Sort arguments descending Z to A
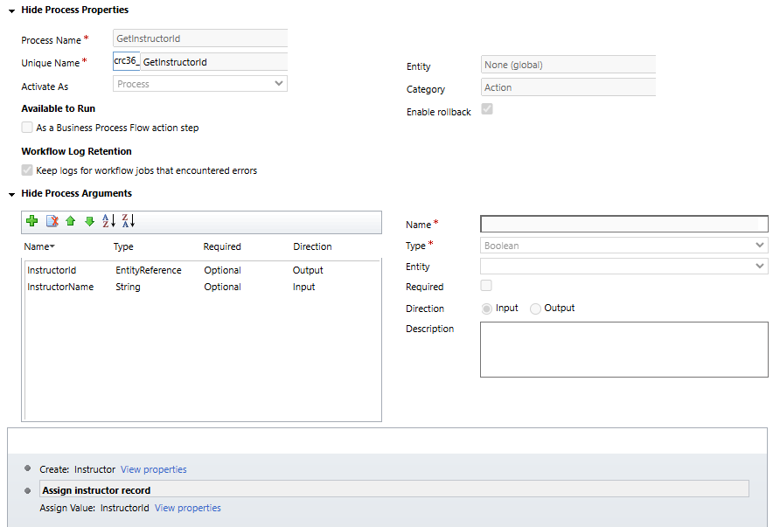Image resolution: width=773 pixels, height=527 pixels. (128, 222)
